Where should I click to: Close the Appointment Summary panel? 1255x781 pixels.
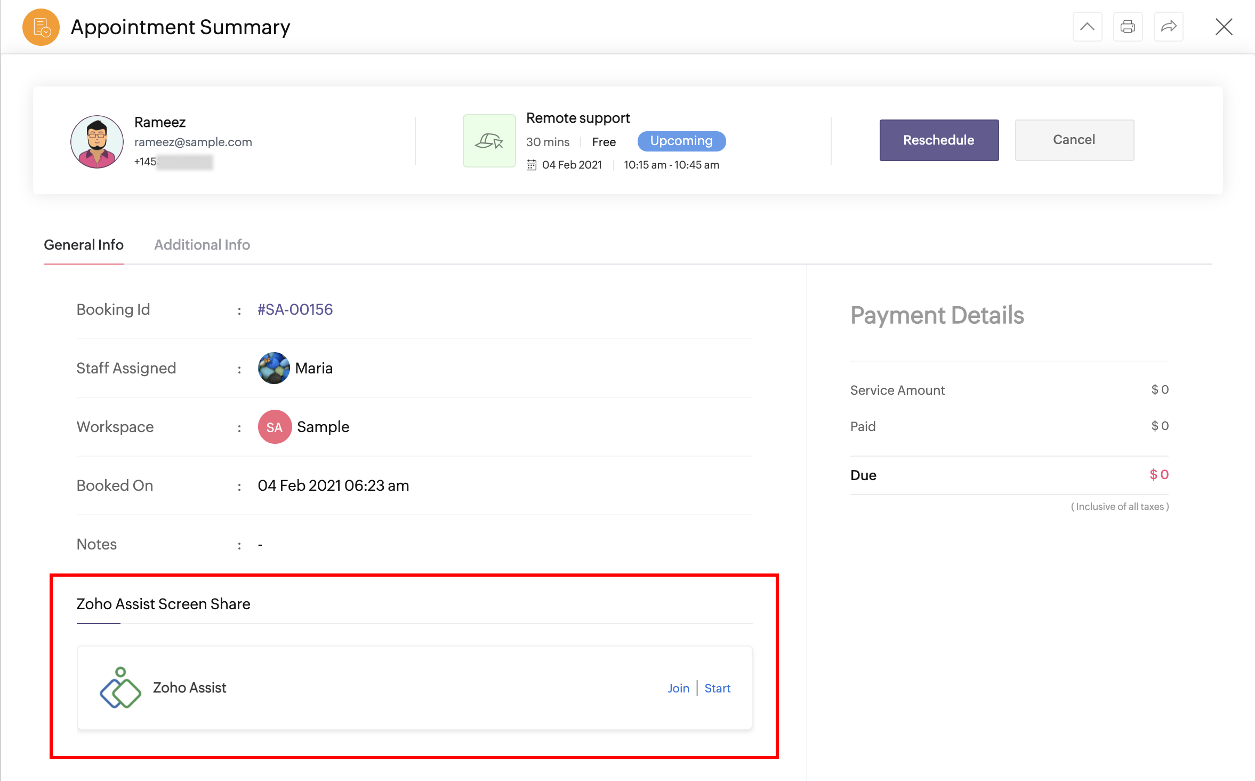click(1224, 26)
